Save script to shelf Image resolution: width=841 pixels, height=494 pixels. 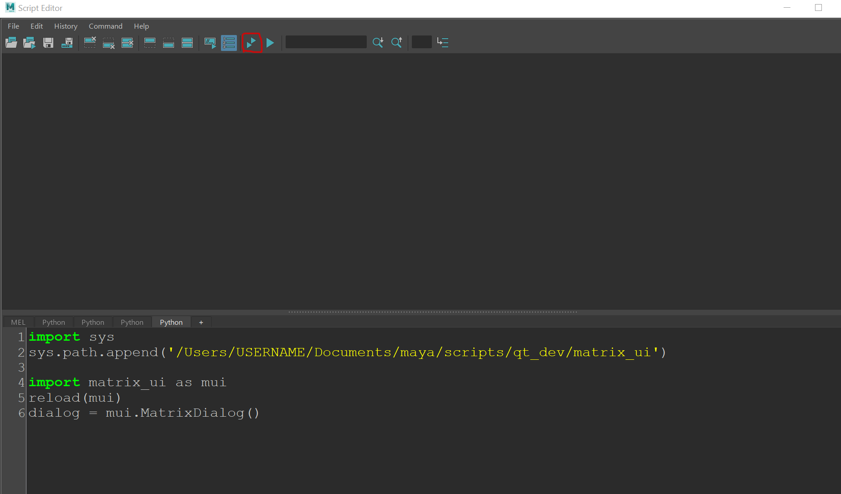pos(67,43)
